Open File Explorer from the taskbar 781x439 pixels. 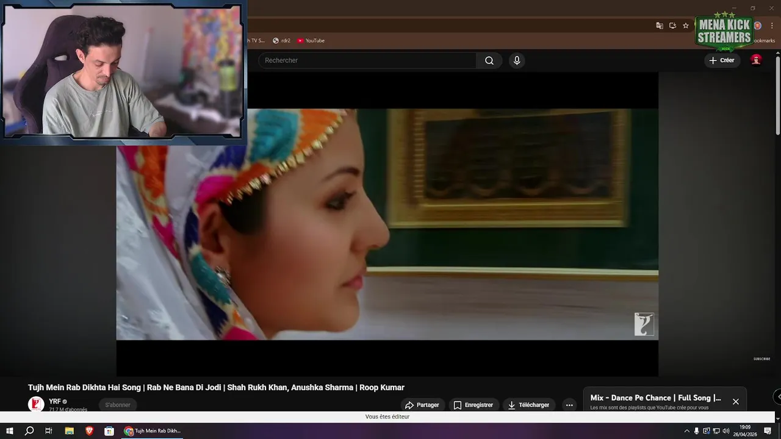pos(70,431)
